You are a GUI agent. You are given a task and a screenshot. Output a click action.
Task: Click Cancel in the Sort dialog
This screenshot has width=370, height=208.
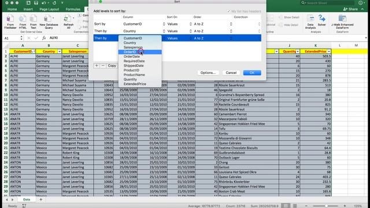point(231,73)
